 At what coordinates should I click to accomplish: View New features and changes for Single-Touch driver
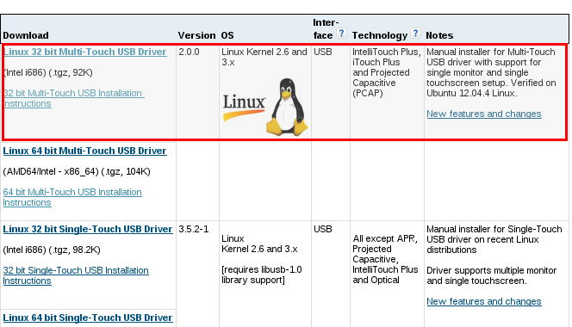[484, 301]
